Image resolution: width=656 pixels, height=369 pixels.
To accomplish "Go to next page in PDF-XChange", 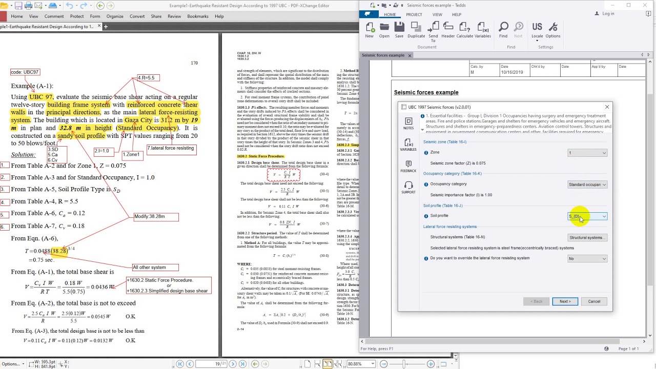I will [x=233, y=364].
